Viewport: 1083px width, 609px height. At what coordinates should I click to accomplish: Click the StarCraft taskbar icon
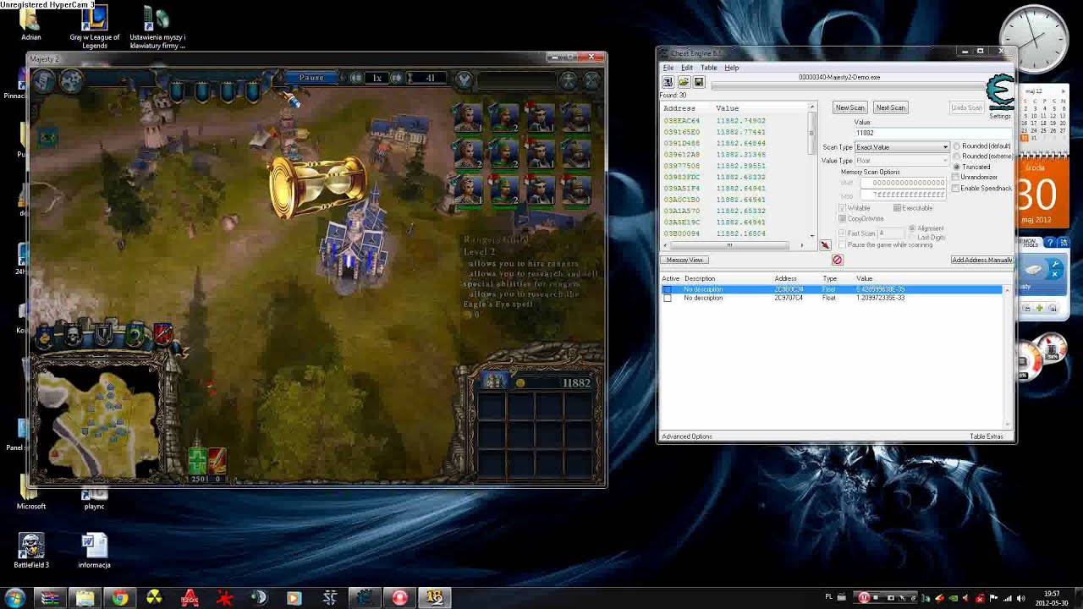pyautogui.click(x=330, y=598)
